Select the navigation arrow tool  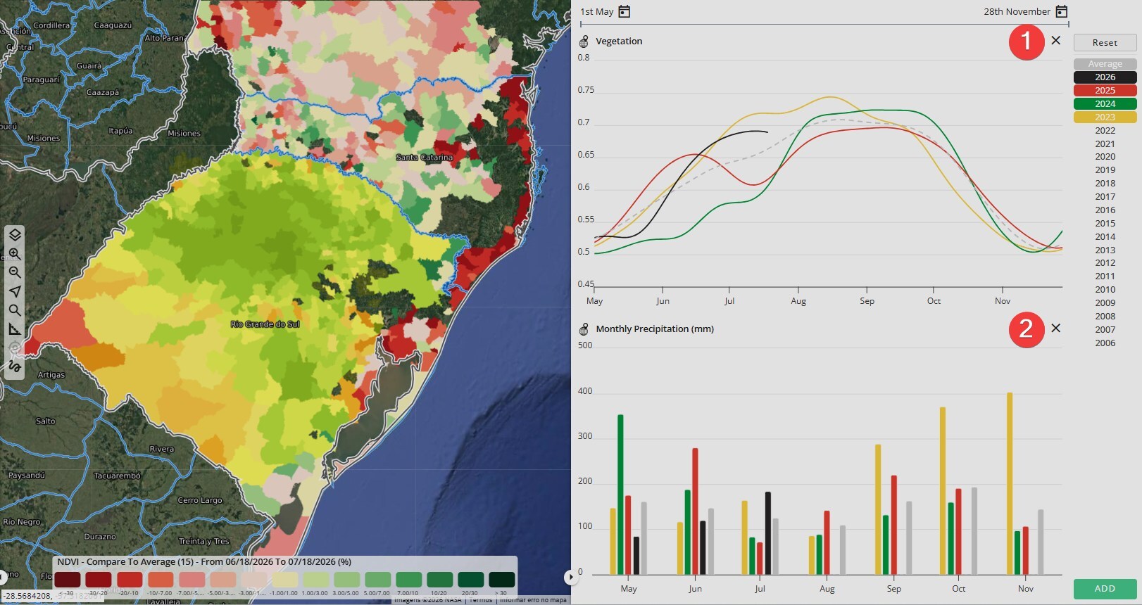(x=15, y=291)
